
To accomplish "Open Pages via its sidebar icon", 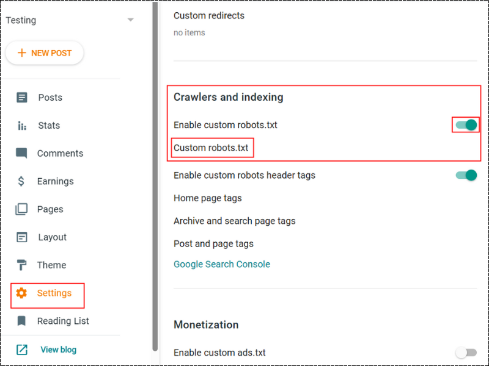I will pyautogui.click(x=22, y=209).
